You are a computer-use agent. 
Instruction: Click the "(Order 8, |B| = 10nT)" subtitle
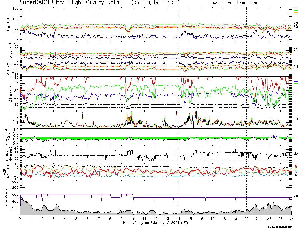(x=155, y=3)
